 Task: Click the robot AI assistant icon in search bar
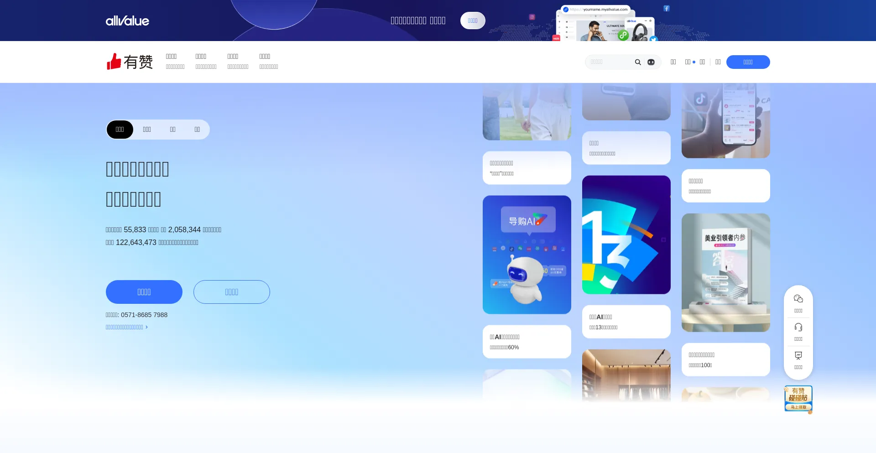(x=651, y=62)
